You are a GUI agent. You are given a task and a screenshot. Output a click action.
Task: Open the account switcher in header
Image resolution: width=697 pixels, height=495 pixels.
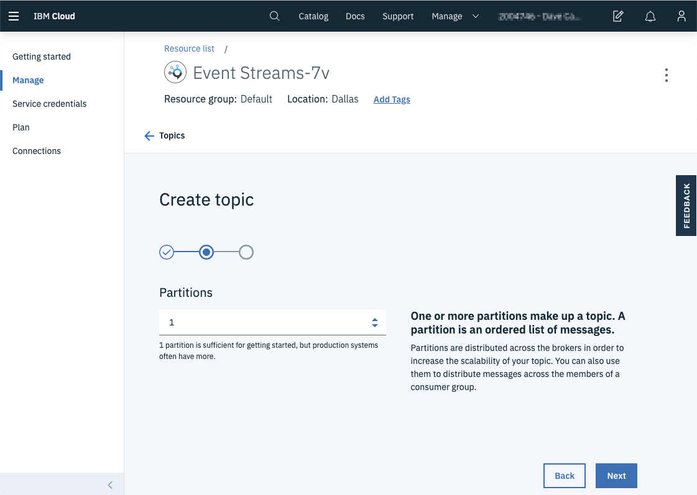(540, 16)
